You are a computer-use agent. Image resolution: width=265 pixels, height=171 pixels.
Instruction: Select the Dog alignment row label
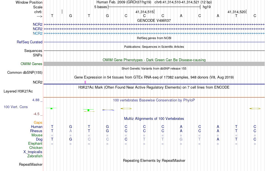39,139
